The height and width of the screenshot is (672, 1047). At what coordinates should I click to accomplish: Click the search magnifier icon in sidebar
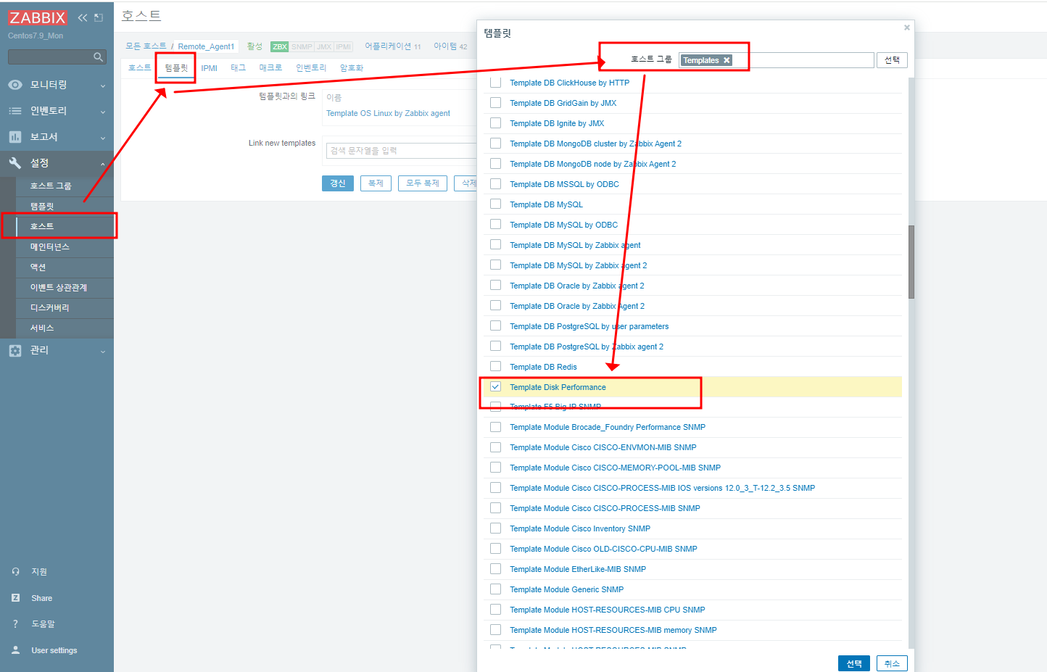coord(99,57)
